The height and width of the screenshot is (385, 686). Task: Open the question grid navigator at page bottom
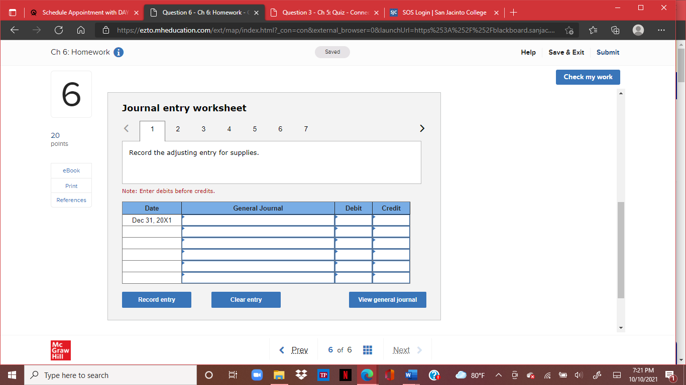pyautogui.click(x=368, y=349)
